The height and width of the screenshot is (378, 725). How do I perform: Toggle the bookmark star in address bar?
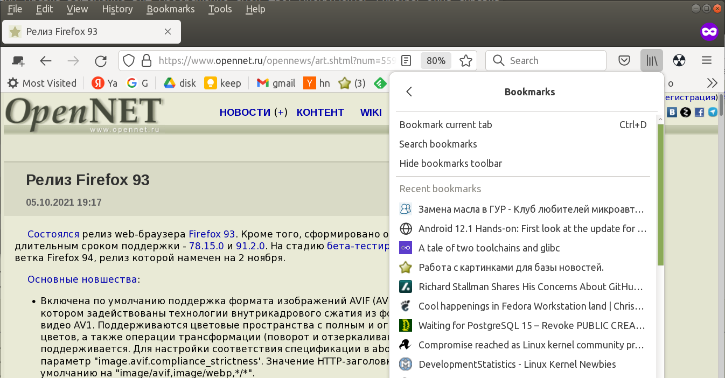coord(465,60)
